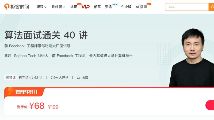Click the orange search magnifier button
Viewport: 214px width, 120px height.
click(x=211, y=7)
